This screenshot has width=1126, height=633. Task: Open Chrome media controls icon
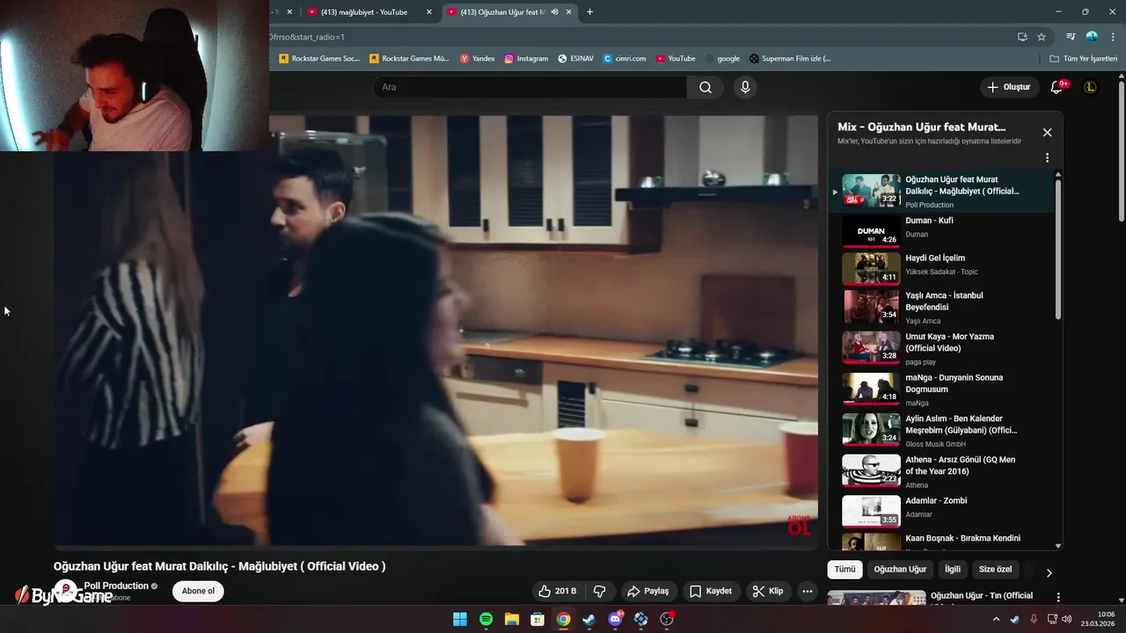pyautogui.click(x=1071, y=37)
